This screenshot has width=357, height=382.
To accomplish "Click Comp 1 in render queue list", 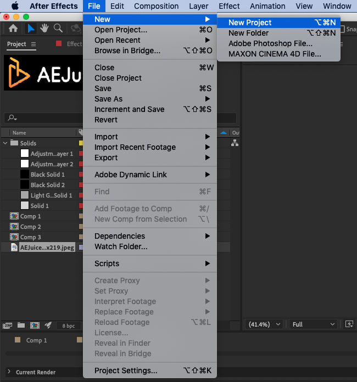I will tap(36, 340).
